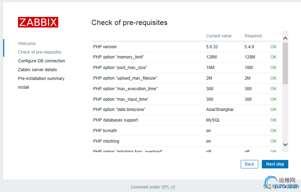The height and width of the screenshot is (192, 301).
Task: Select Zabbix server details step
Action: click(37, 70)
